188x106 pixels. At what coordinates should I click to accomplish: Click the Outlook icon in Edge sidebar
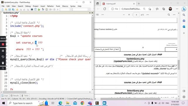pos(184,26)
